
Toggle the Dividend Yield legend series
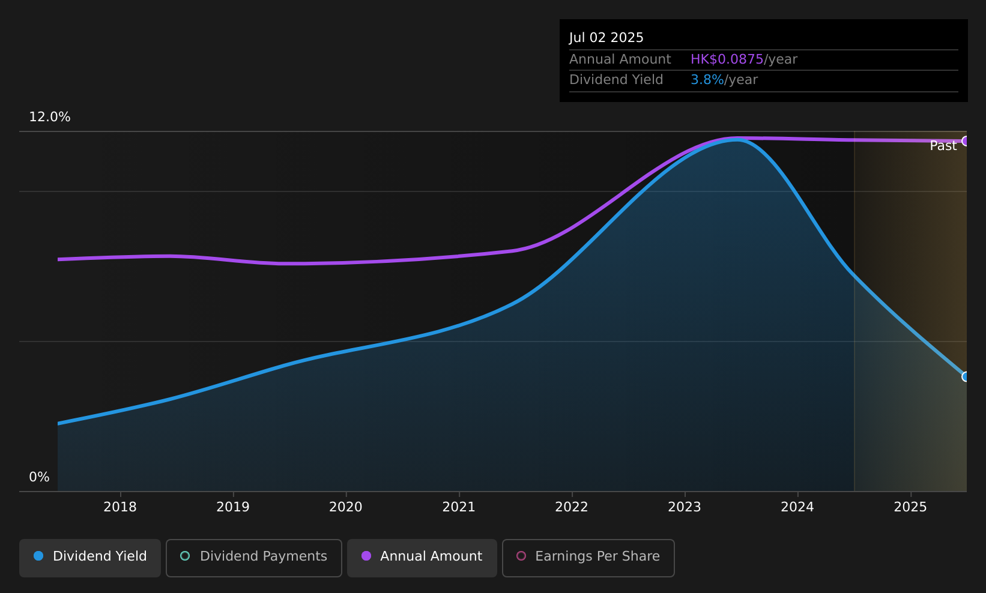(90, 558)
